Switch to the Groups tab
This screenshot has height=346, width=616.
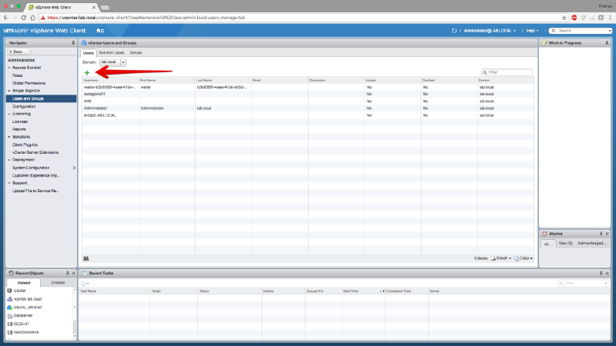pyautogui.click(x=136, y=52)
